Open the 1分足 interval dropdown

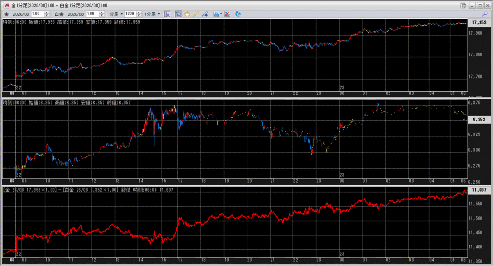pos(153,14)
